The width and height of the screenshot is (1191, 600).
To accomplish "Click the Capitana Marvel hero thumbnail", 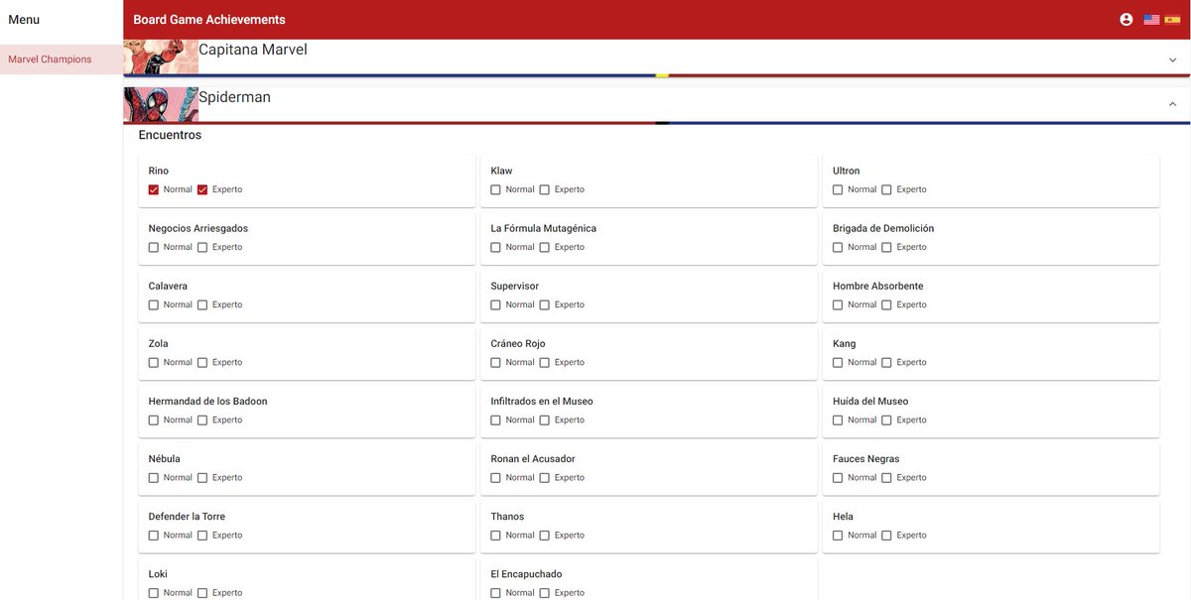I will pyautogui.click(x=161, y=57).
